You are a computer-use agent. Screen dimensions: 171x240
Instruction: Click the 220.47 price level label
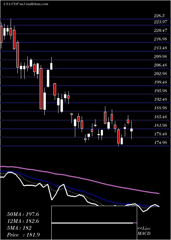click(160, 31)
